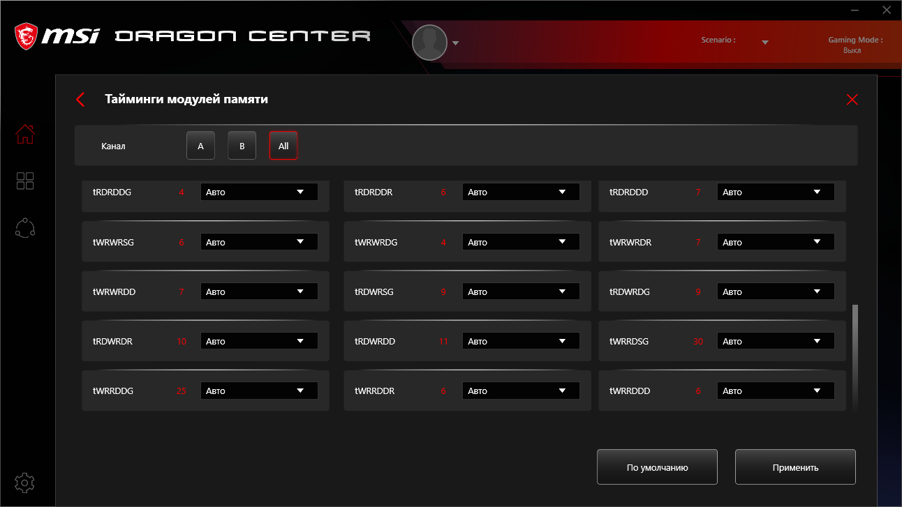Click the tRDRDDD label
The height and width of the screenshot is (507, 902).
click(x=629, y=192)
